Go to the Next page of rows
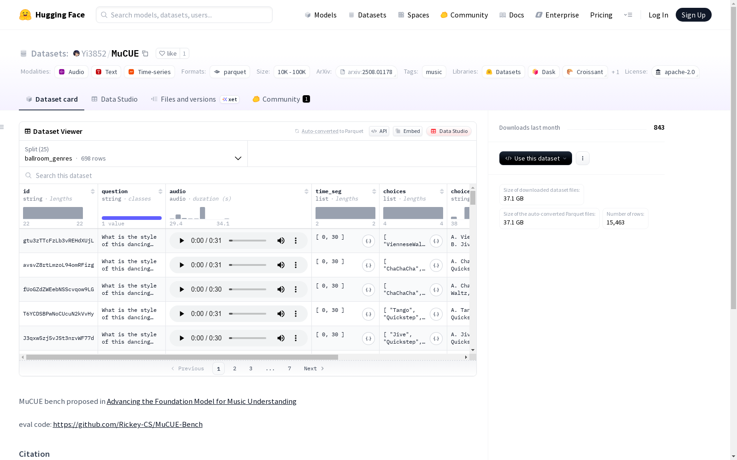This screenshot has width=737, height=460. click(x=314, y=368)
